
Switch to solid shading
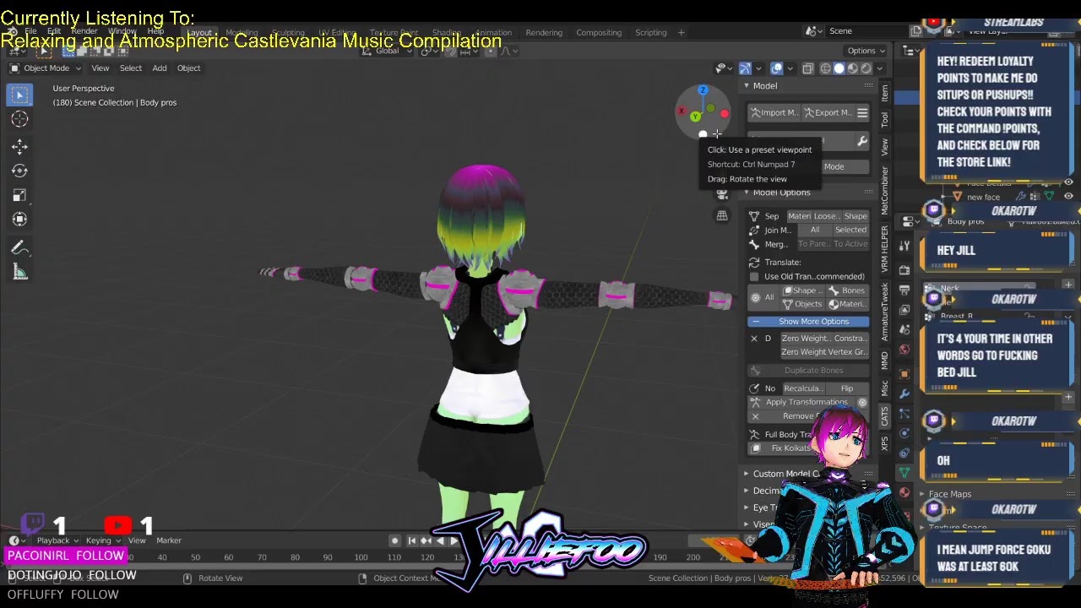(x=839, y=68)
